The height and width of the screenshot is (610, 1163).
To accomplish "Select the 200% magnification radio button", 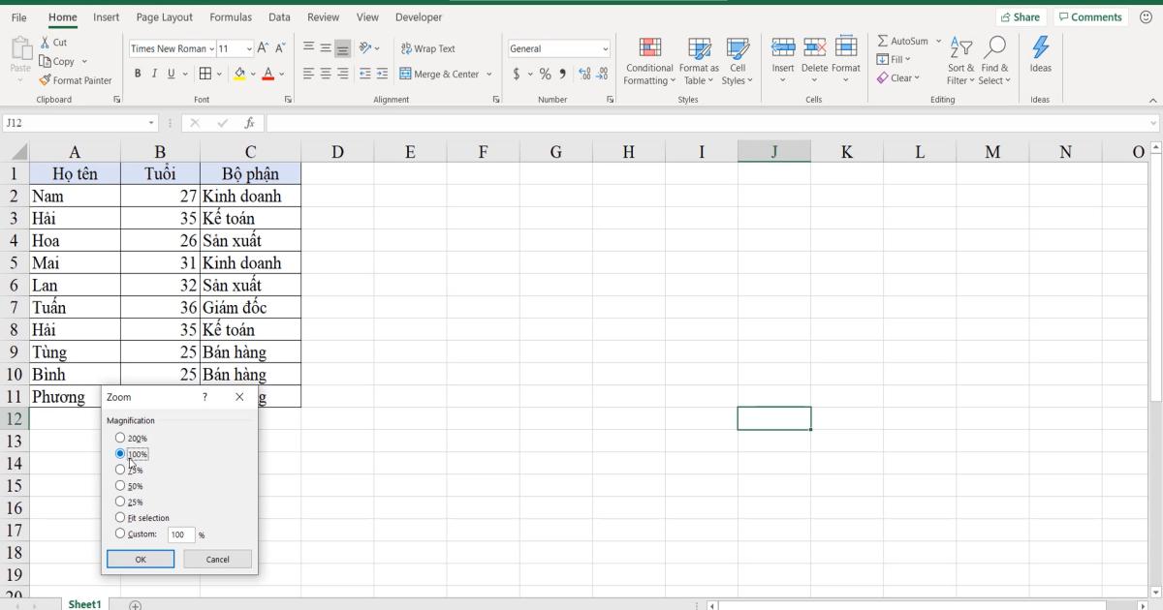I will (121, 438).
